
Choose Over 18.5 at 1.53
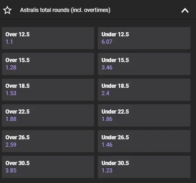(x=48, y=90)
